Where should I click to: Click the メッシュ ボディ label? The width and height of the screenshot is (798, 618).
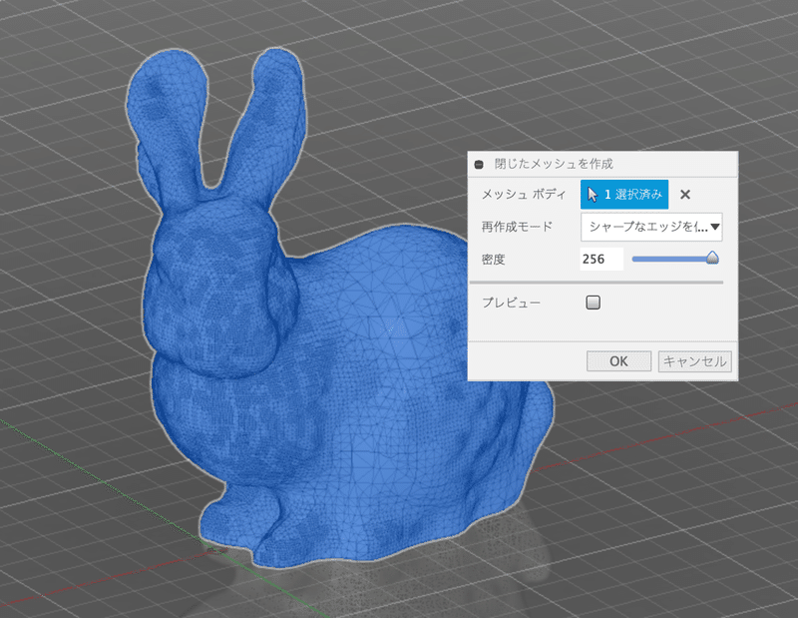524,194
